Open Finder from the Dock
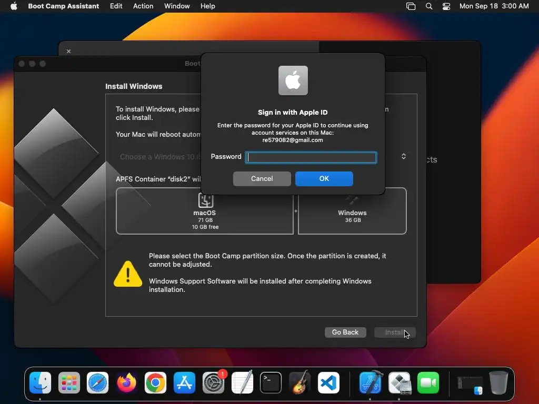Image resolution: width=539 pixels, height=404 pixels. point(40,382)
